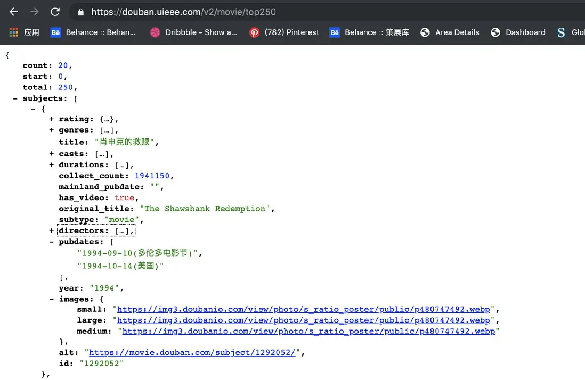Go back with the browser back arrow
Image resolution: width=585 pixels, height=380 pixels.
(14, 12)
